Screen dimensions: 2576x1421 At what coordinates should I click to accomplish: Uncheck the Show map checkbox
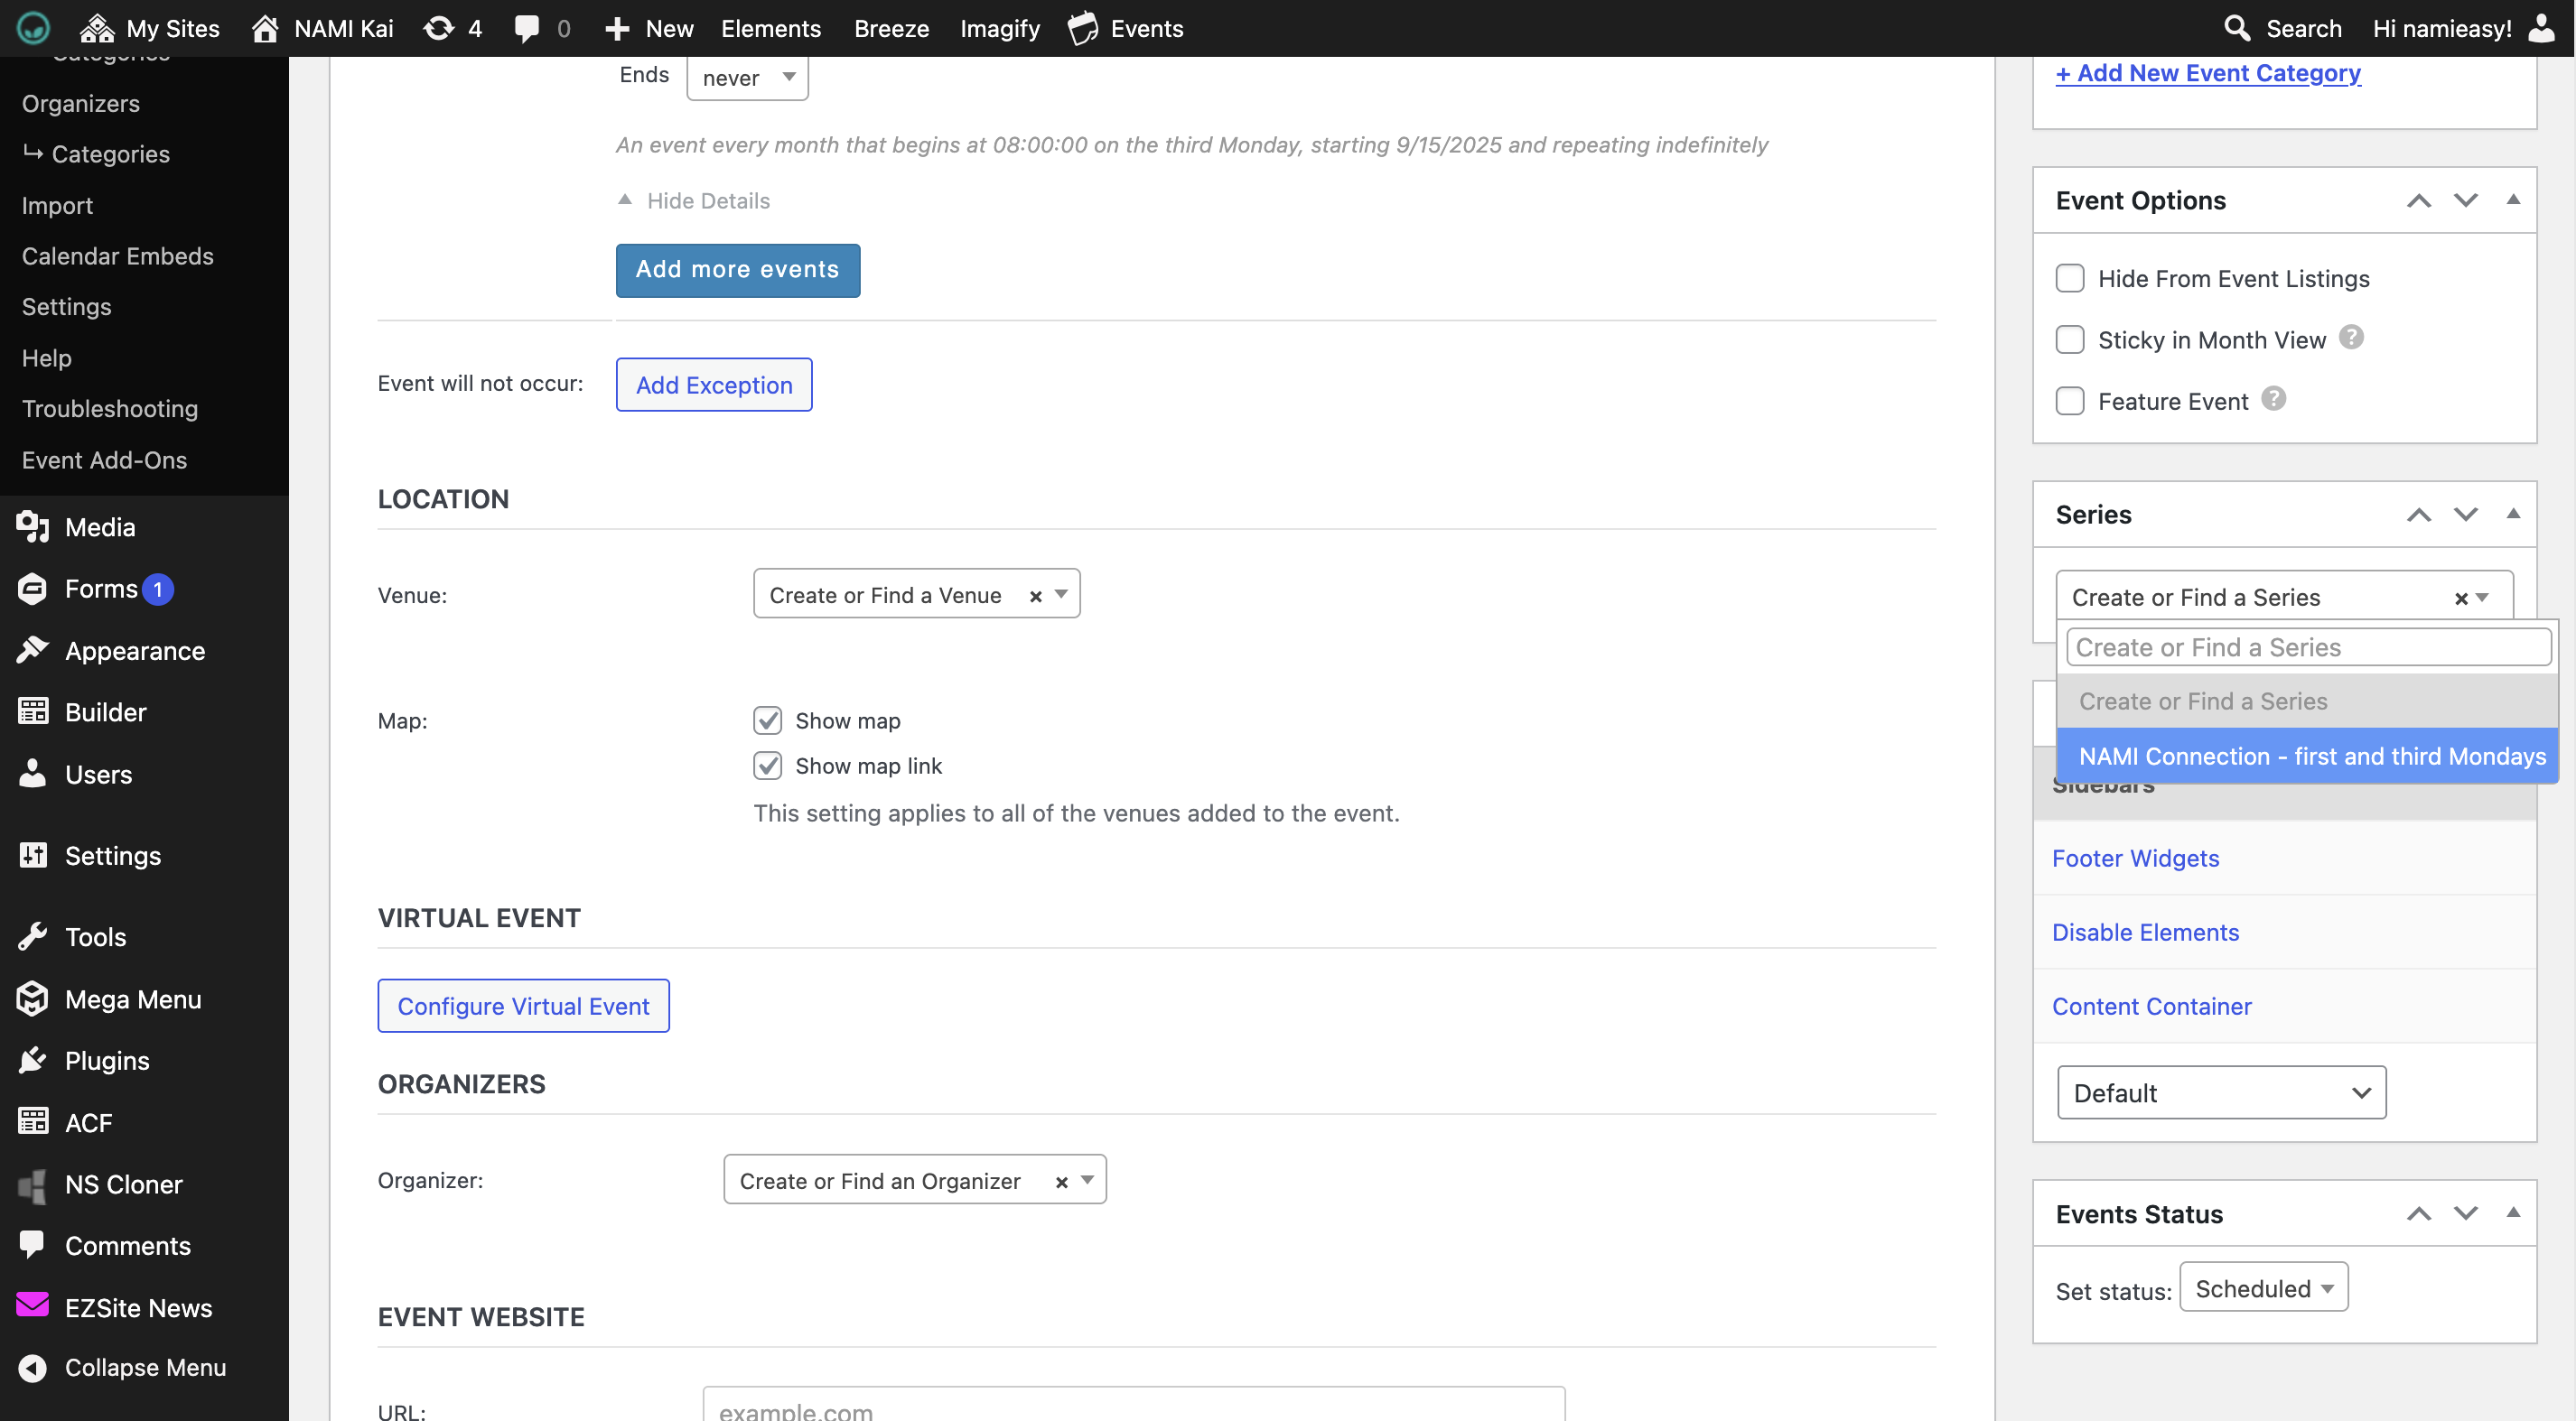coord(767,720)
